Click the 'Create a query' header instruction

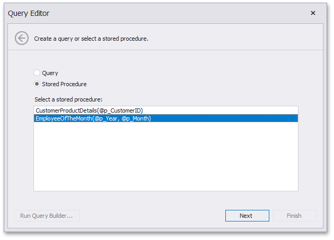[x=91, y=39]
